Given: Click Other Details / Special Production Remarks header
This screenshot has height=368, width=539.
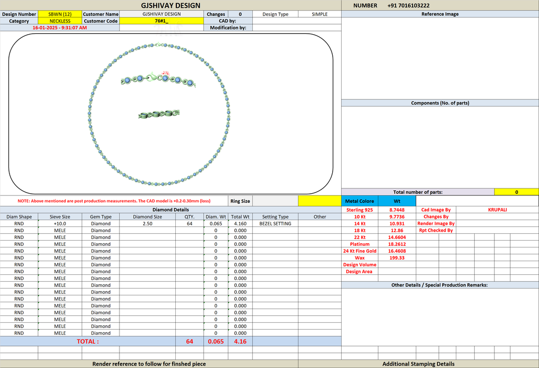Looking at the screenshot, I should pyautogui.click(x=440, y=285).
